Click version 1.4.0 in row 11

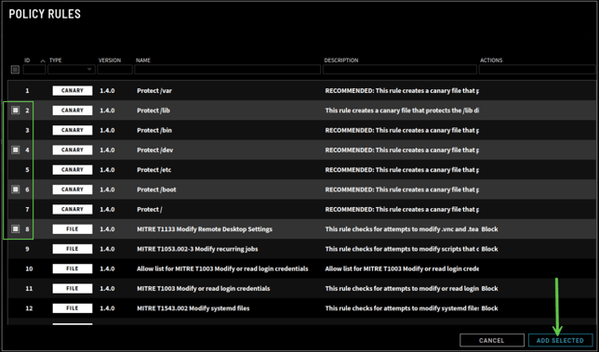[107, 289]
